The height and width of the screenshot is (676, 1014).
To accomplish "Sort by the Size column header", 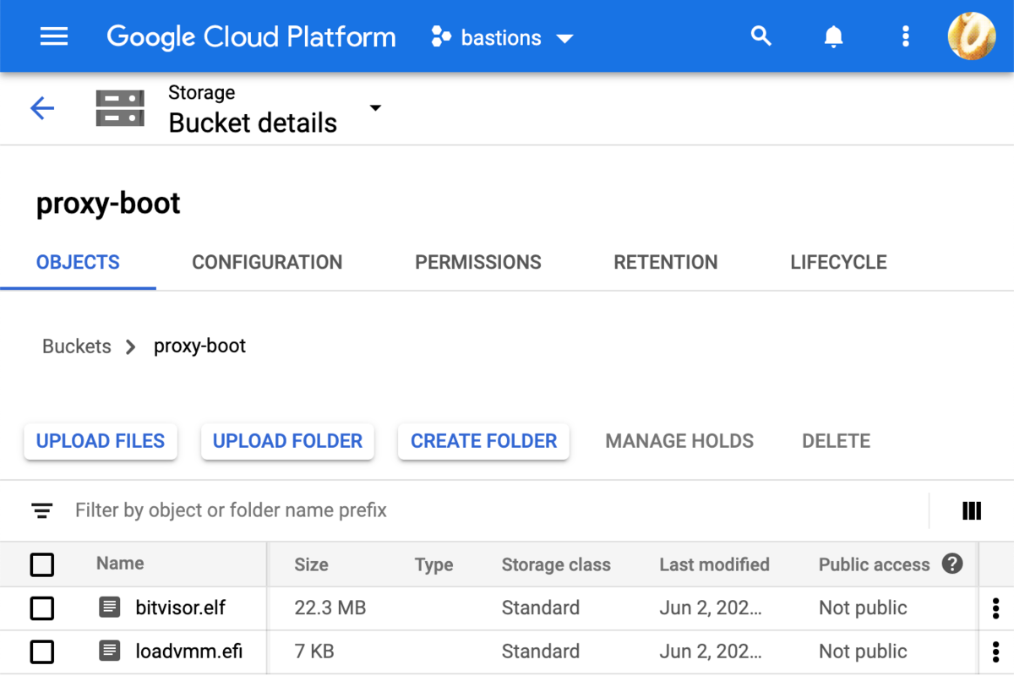I will pyautogui.click(x=311, y=564).
